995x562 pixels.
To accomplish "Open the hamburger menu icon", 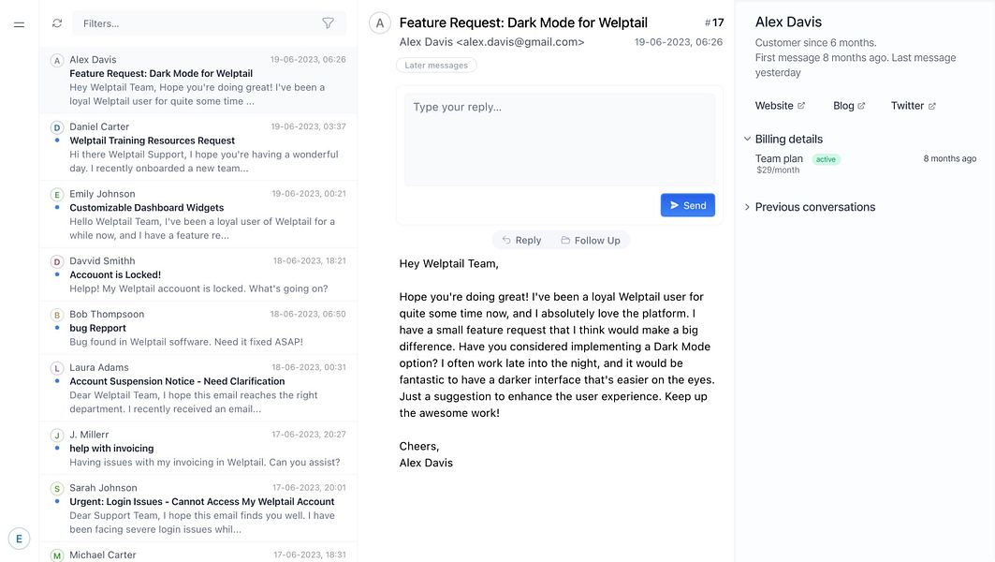I will tap(19, 24).
